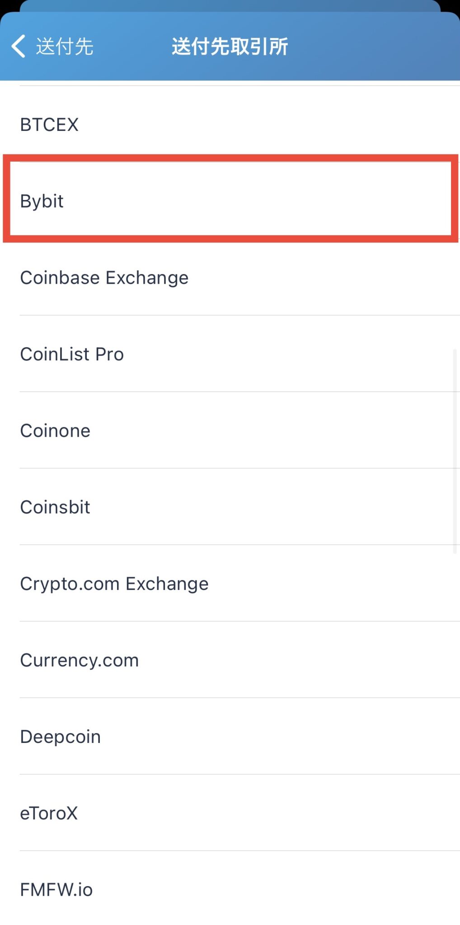This screenshot has height=925, width=460.
Task: Select BTCEX from the exchange list
Action: tap(49, 125)
